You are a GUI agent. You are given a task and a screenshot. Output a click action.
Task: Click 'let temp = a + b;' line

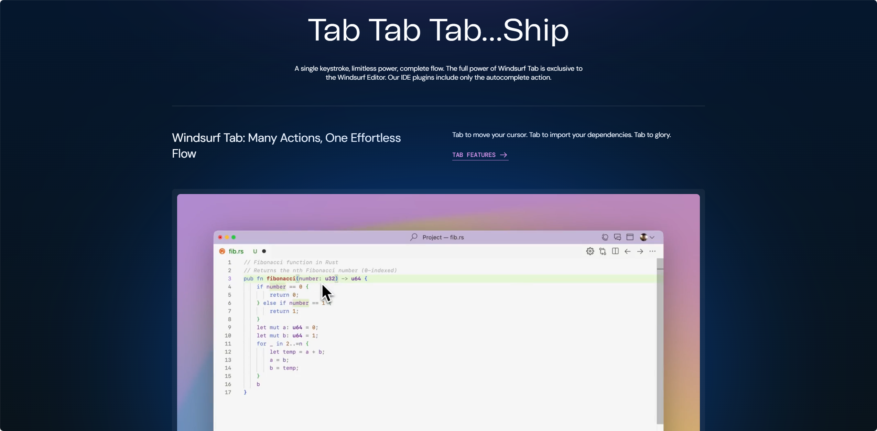pyautogui.click(x=297, y=352)
